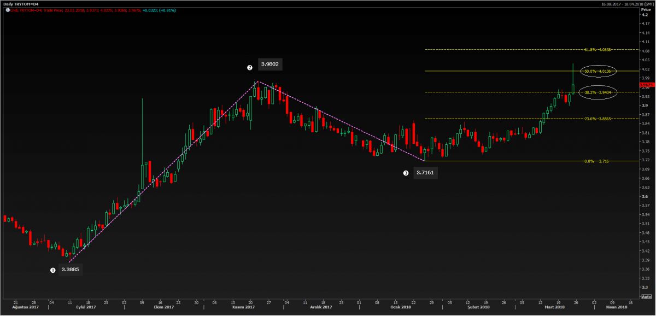Click the Ocak 2018 month label
The height and width of the screenshot is (316, 656).
pyautogui.click(x=401, y=307)
